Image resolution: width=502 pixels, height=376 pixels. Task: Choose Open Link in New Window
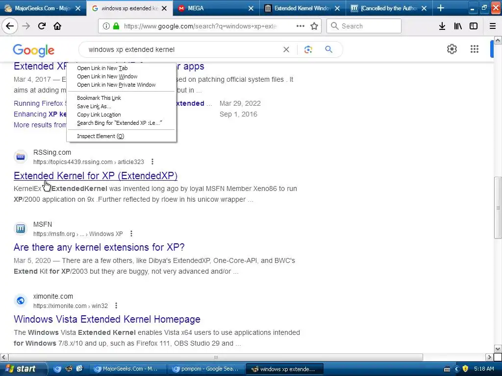click(x=122, y=76)
